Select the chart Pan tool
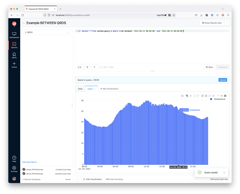The image size is (240, 194). coord(191,96)
